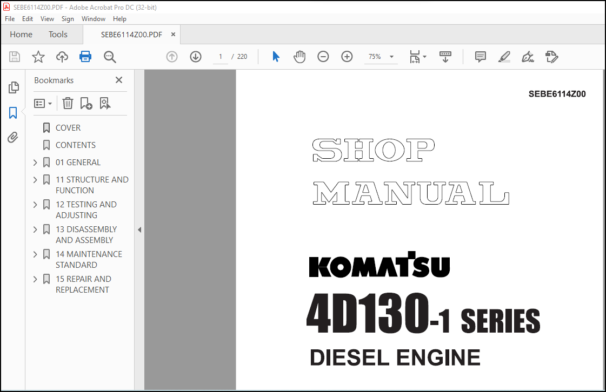Close the SEBE6114Z00.PDF tab
The width and height of the screenshot is (606, 392).
173,35
